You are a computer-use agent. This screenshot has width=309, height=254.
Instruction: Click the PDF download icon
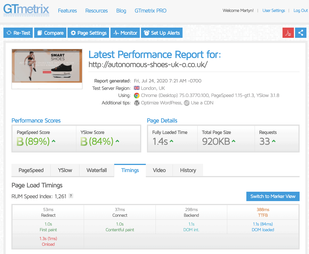(x=288, y=33)
